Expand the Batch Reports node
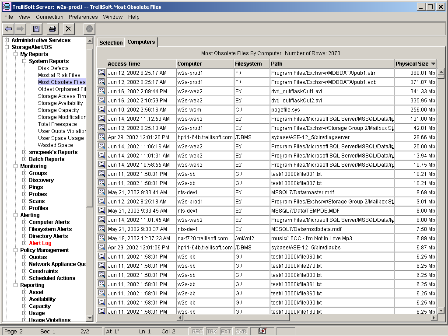This screenshot has height=336, width=448. (24, 159)
